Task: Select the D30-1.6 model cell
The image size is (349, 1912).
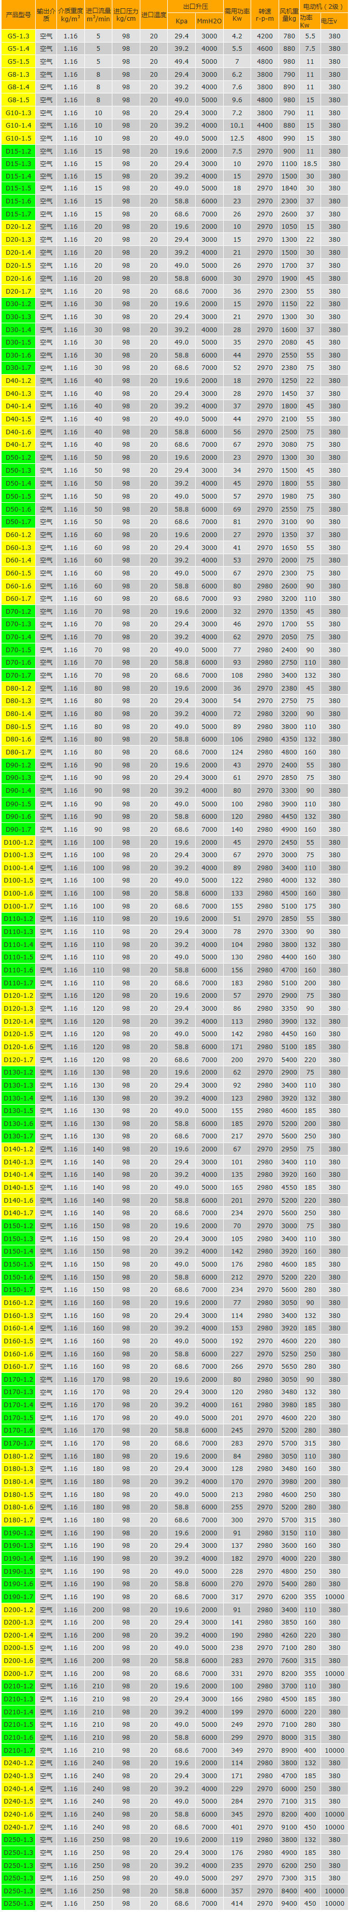Action: point(19,355)
